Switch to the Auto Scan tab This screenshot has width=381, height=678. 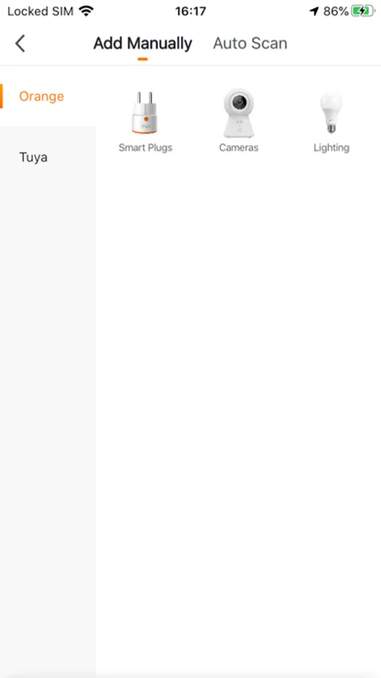[x=250, y=44]
